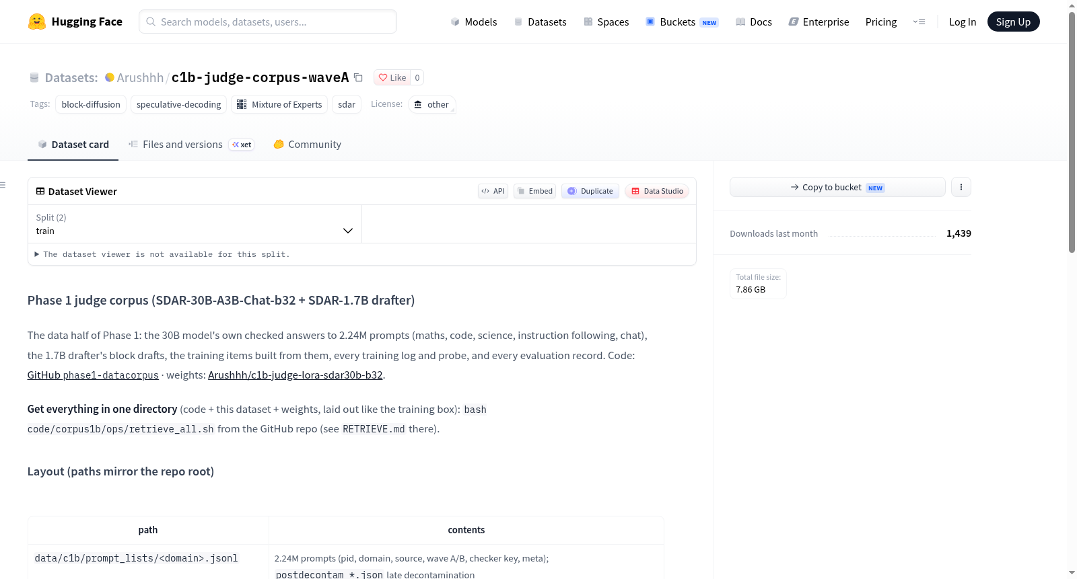The width and height of the screenshot is (1077, 579).
Task: Click the Duplicate button
Action: coord(590,191)
